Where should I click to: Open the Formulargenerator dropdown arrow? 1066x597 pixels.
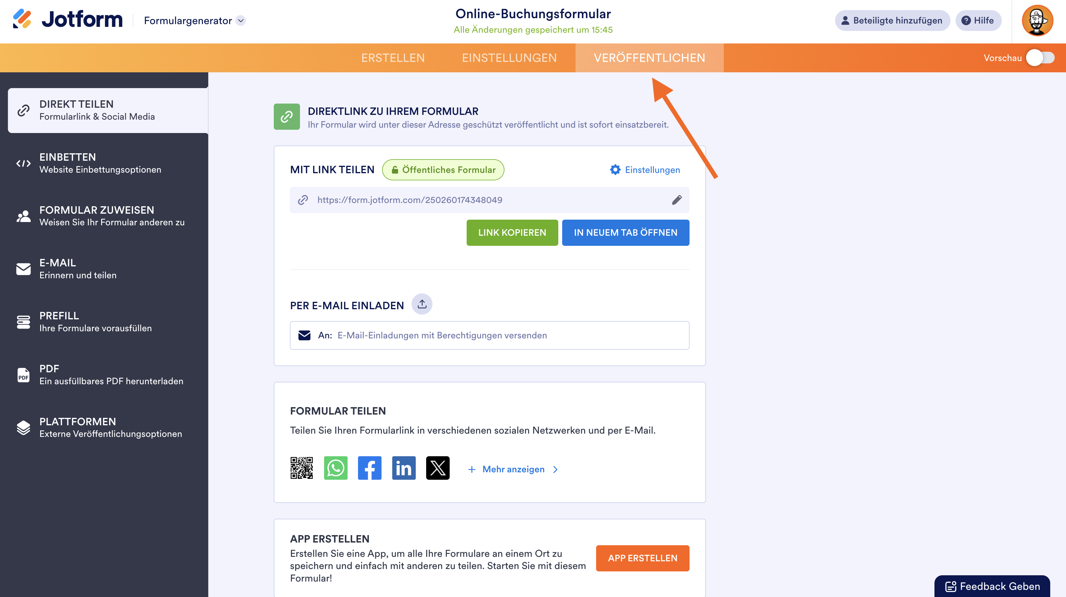pos(241,20)
